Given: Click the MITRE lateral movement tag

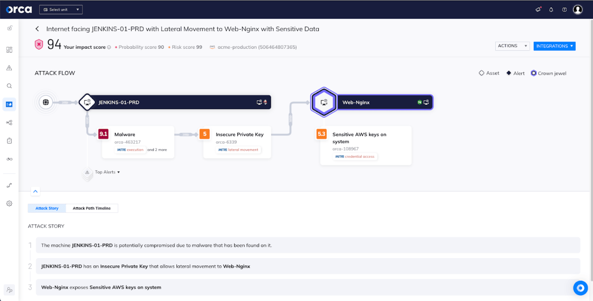Looking at the screenshot, I should [x=239, y=150].
